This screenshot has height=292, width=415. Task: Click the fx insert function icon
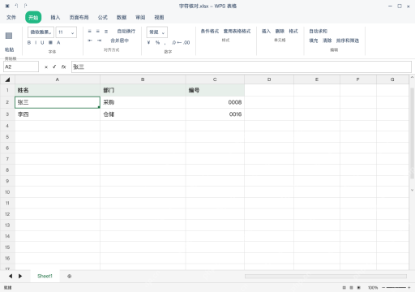click(63, 67)
